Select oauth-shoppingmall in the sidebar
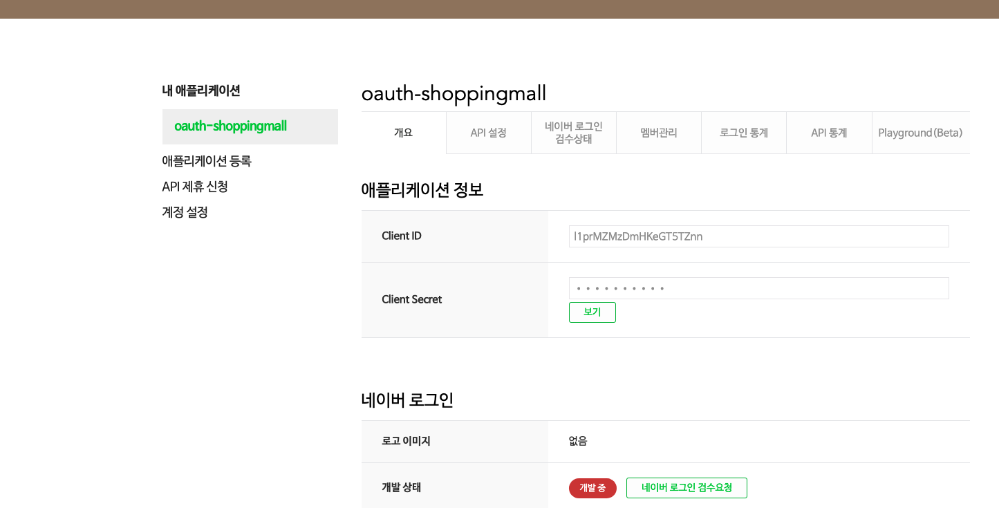This screenshot has height=508, width=999. (x=250, y=126)
